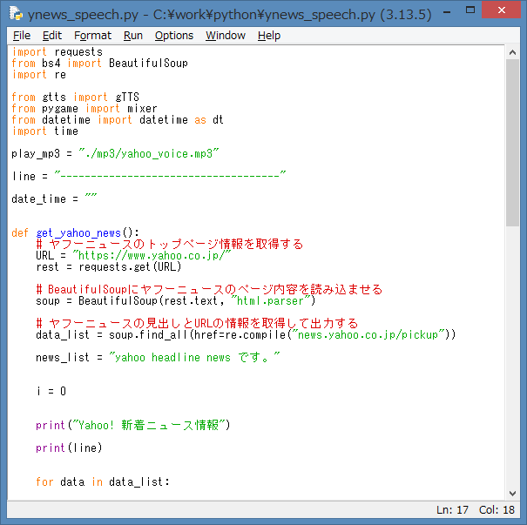Open the Run menu
This screenshot has width=527, height=525.
click(x=133, y=36)
